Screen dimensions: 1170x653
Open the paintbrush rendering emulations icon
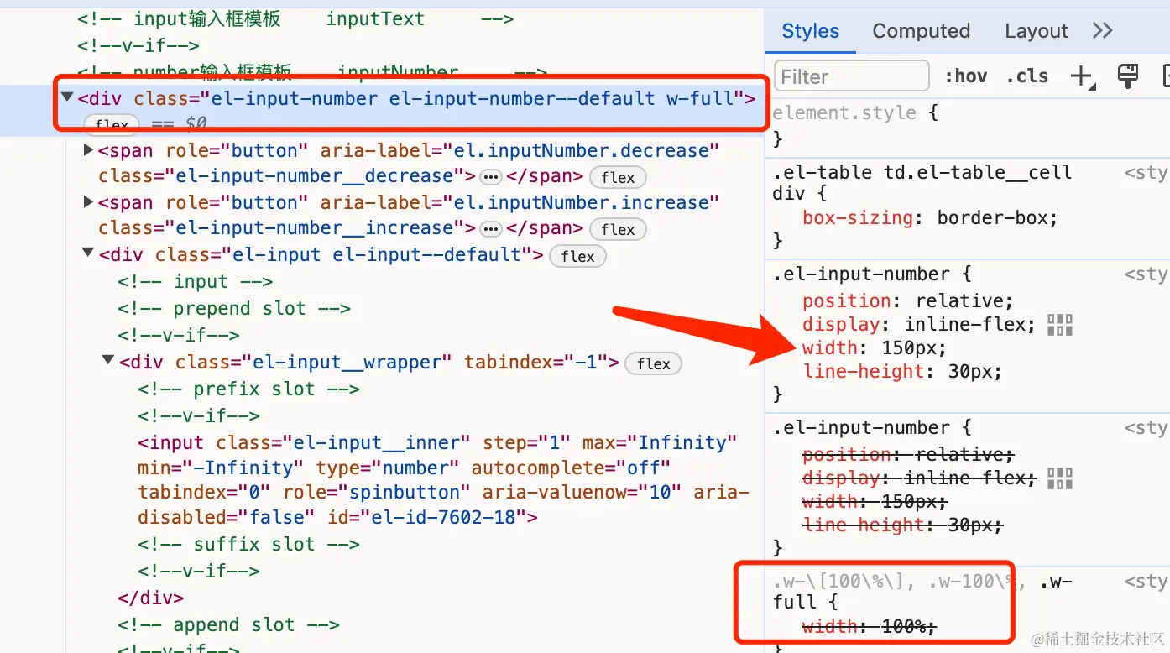tap(1128, 76)
